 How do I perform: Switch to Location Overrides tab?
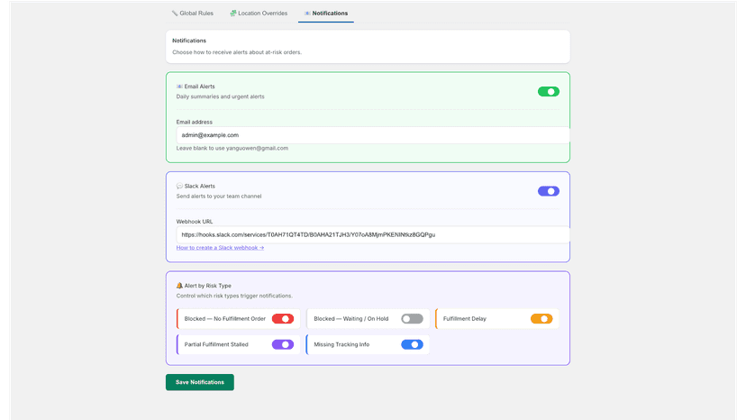click(259, 14)
